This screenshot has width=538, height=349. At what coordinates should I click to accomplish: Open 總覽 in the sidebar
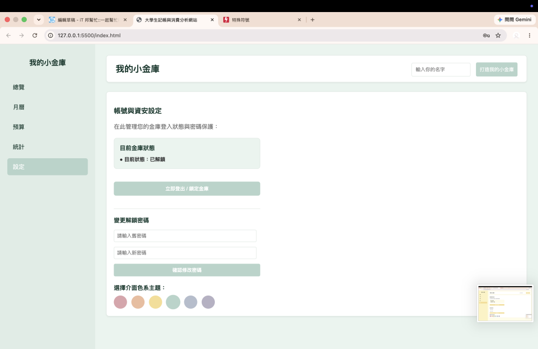click(47, 87)
